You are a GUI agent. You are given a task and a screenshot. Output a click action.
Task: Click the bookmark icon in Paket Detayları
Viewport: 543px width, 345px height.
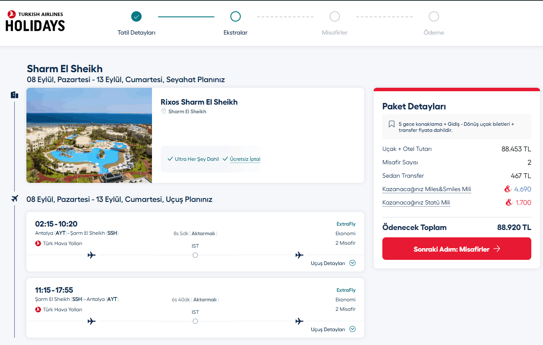pyautogui.click(x=391, y=124)
